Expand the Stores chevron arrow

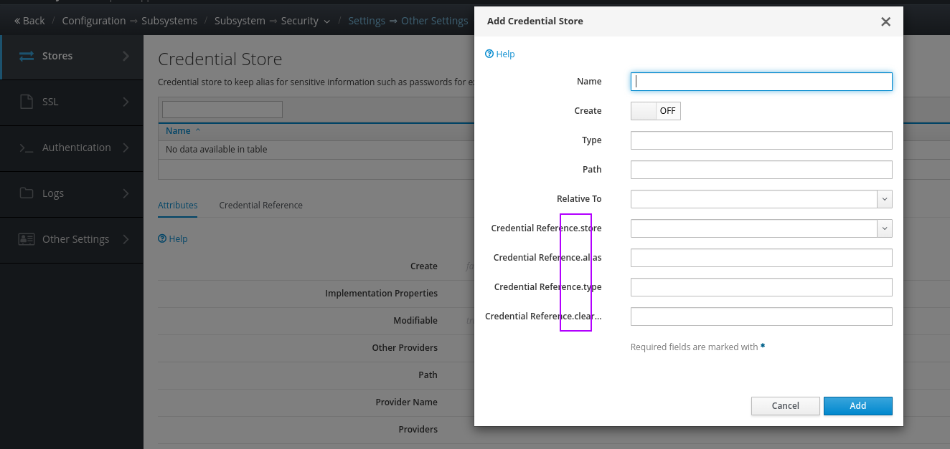pyautogui.click(x=126, y=56)
